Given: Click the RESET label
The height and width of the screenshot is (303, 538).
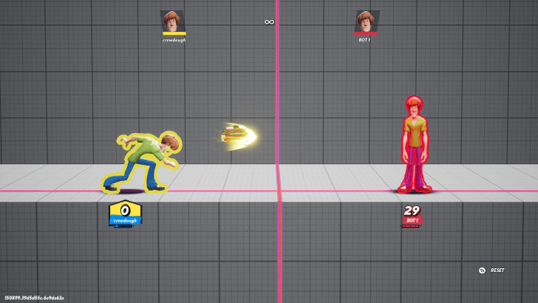Looking at the screenshot, I should (x=497, y=270).
